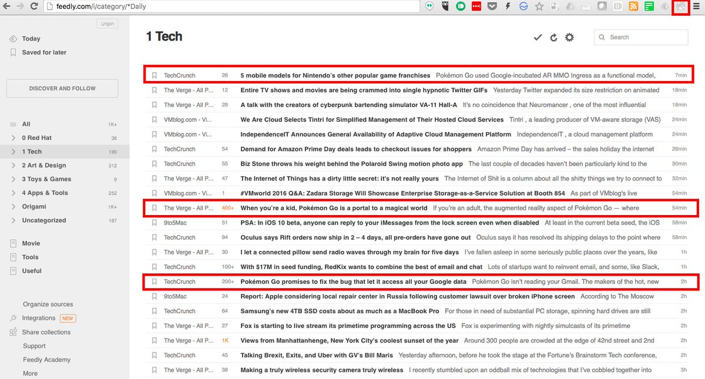
Task: Expand the Uncategorized category
Action: coord(14,220)
